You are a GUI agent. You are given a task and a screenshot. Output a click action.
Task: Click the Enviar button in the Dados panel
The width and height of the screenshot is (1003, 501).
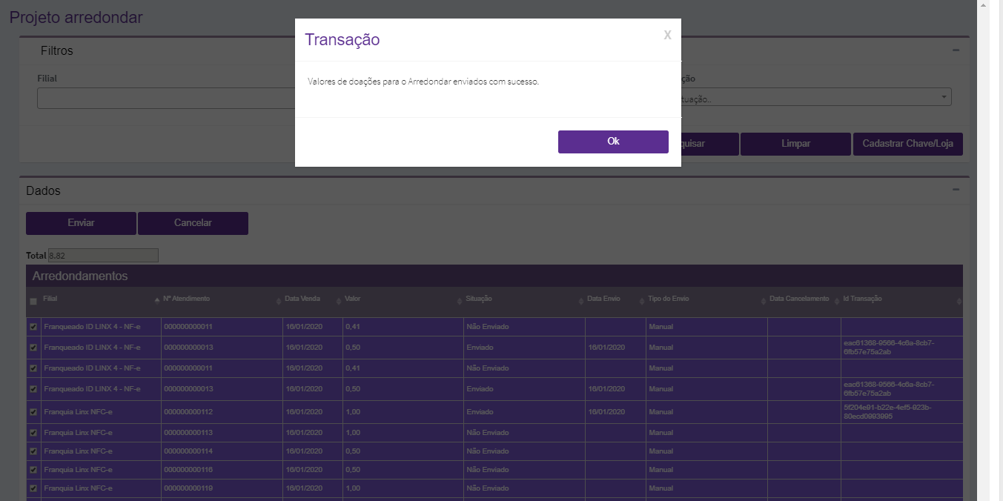81,223
